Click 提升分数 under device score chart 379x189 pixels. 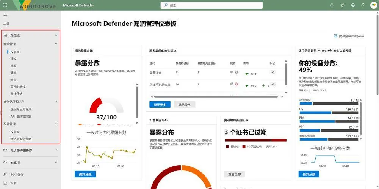pos(309,174)
